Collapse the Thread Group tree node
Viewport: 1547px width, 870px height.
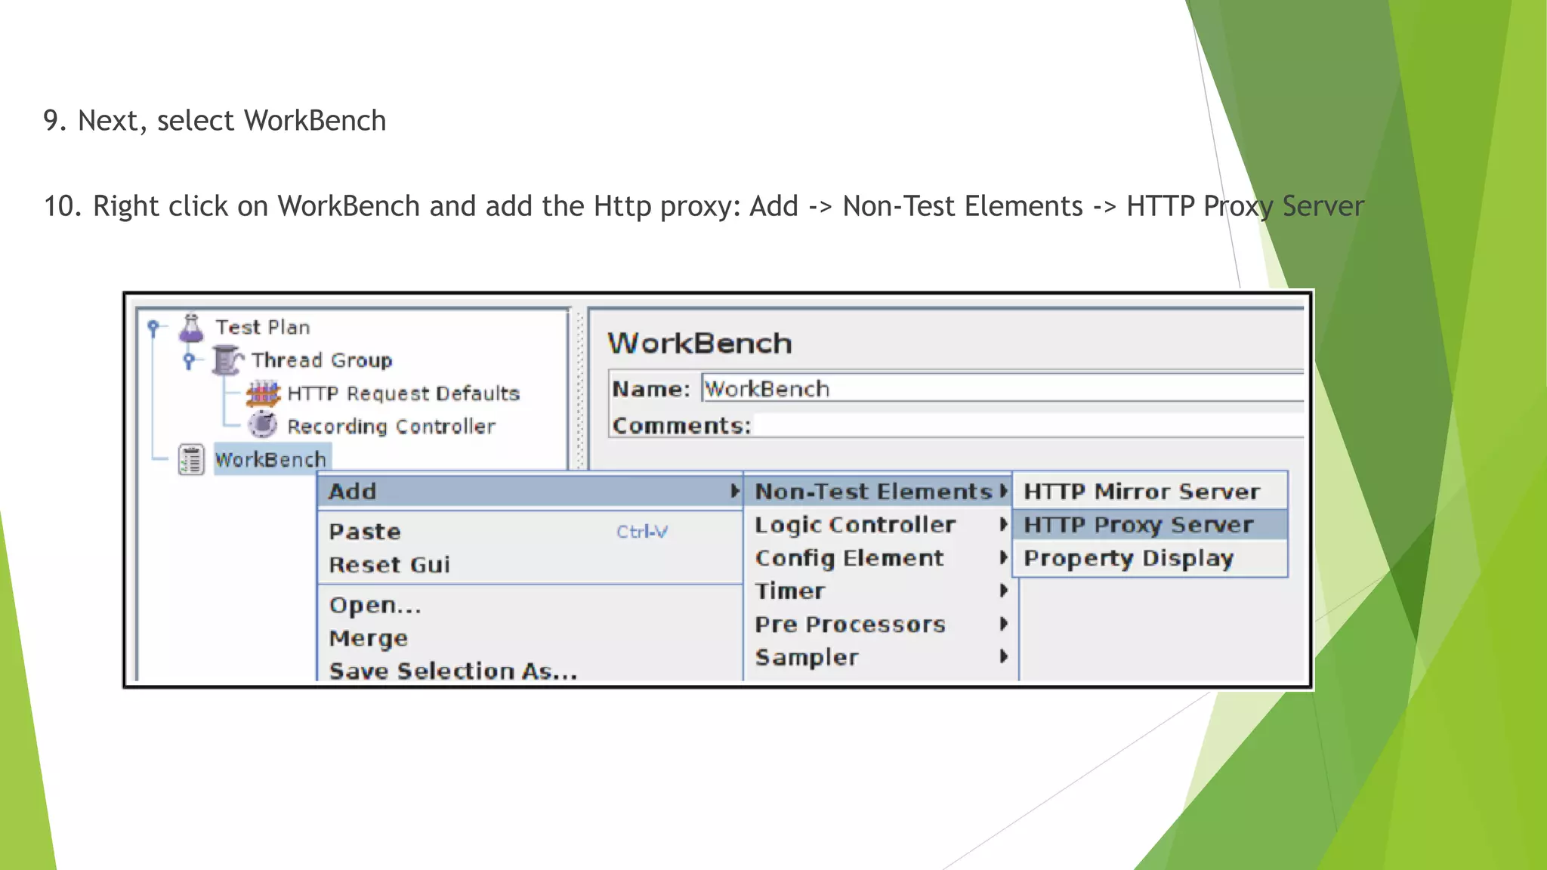coord(190,360)
